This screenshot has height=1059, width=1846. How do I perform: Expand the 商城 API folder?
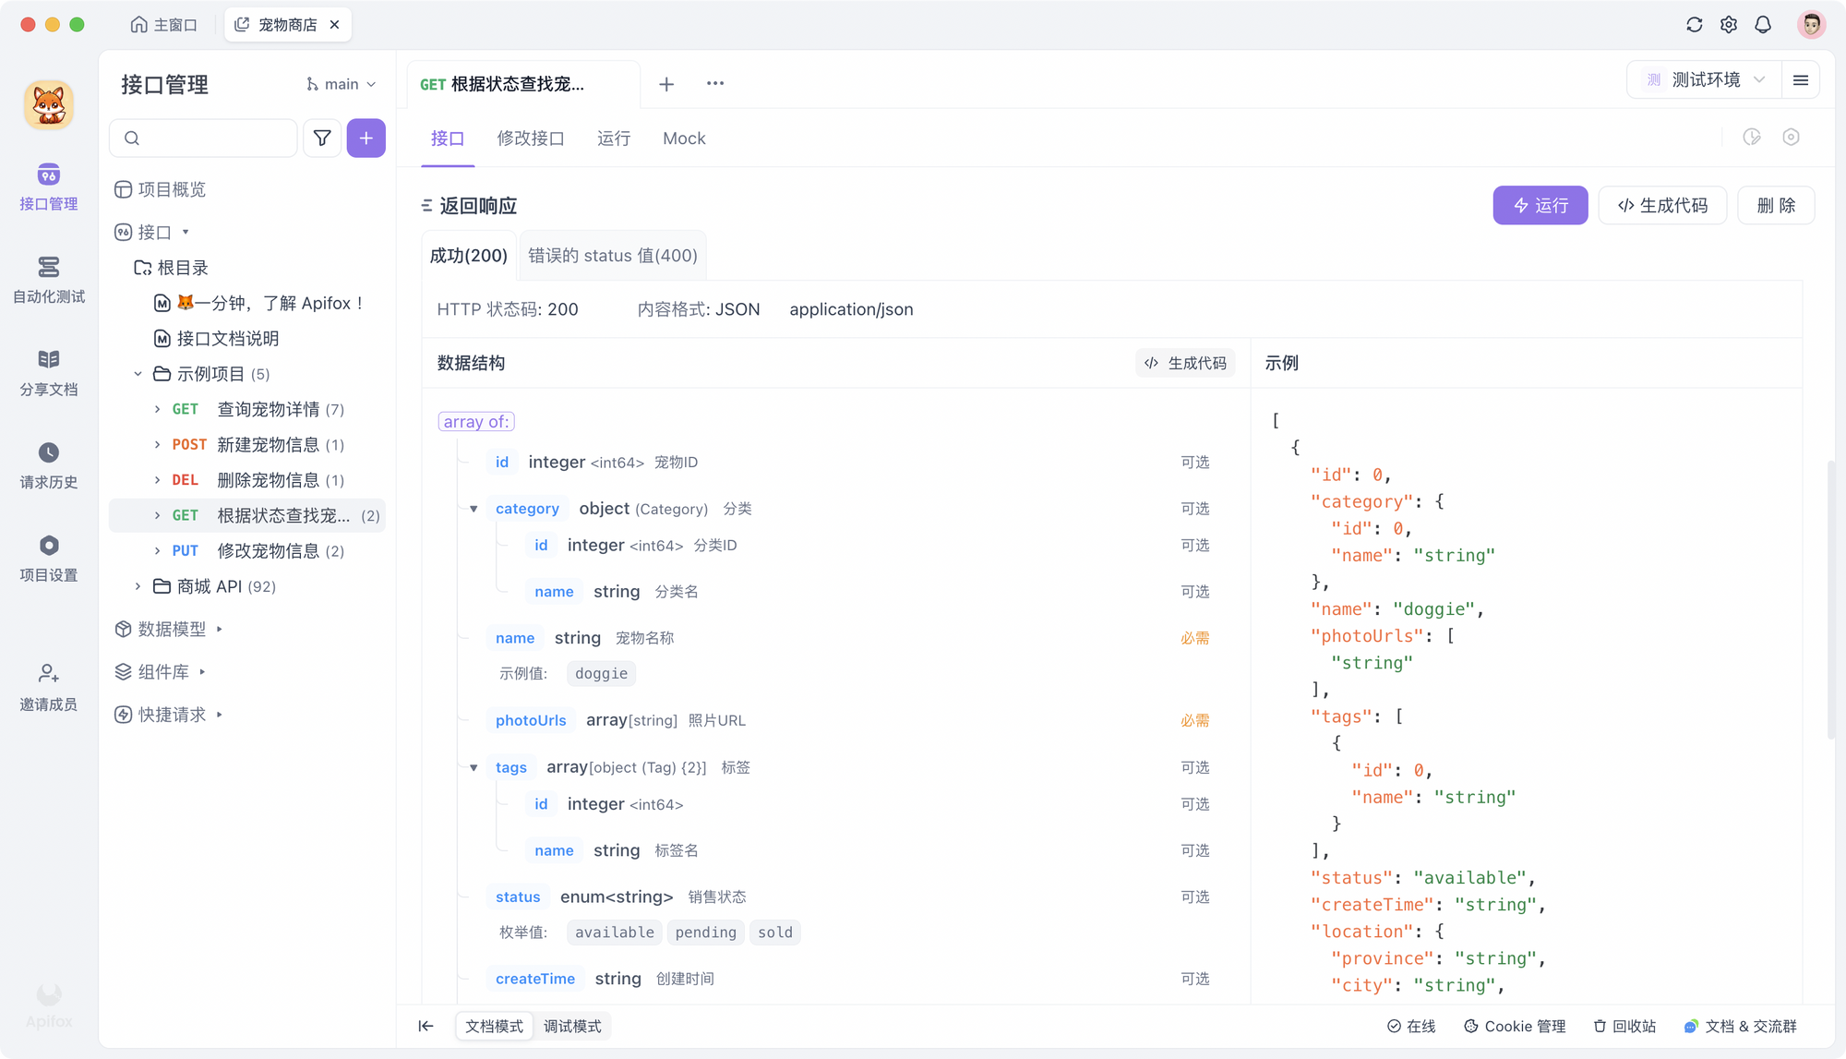(x=138, y=586)
